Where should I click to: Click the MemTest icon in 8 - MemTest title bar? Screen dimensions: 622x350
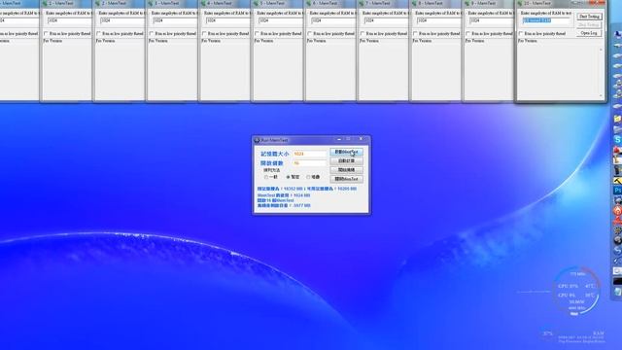point(414,3)
